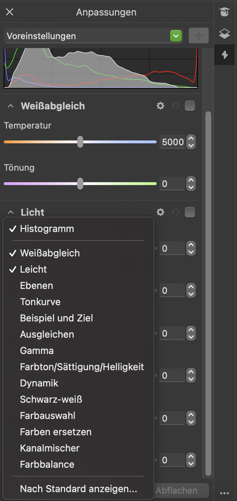Open Weißabgleich gear settings
237x501 pixels.
(x=160, y=106)
